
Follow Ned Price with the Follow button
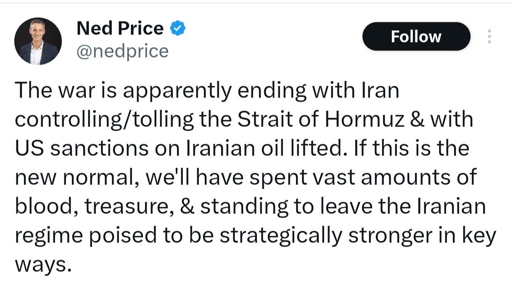pos(416,37)
